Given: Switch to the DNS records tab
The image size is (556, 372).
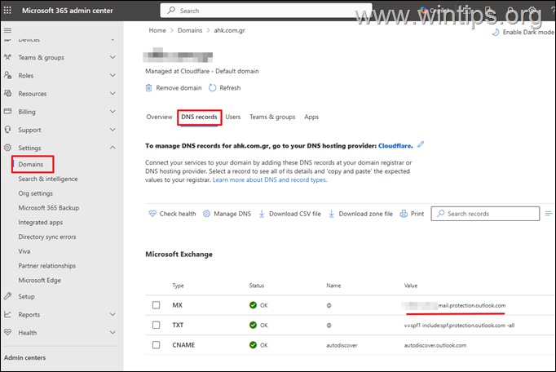Looking at the screenshot, I should [x=199, y=117].
